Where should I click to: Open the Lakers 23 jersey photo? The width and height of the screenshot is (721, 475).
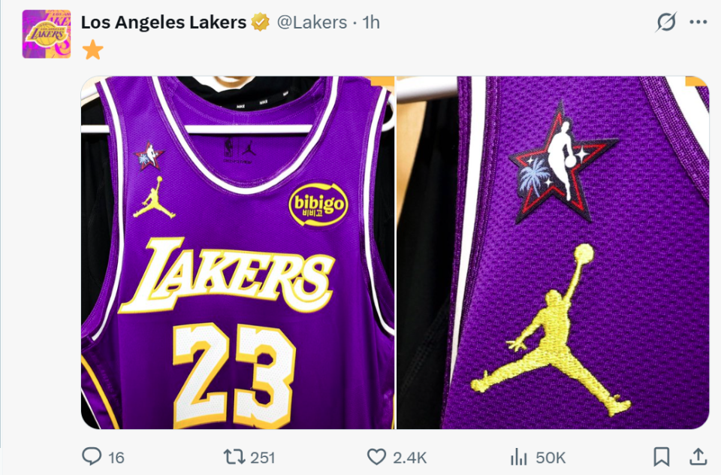coord(237,253)
